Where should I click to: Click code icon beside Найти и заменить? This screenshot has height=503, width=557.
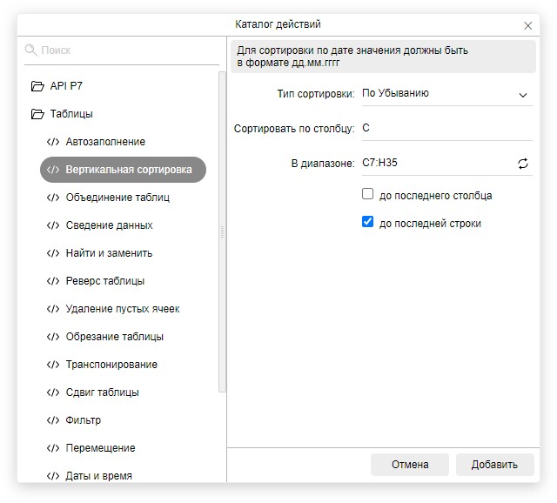click(52, 253)
